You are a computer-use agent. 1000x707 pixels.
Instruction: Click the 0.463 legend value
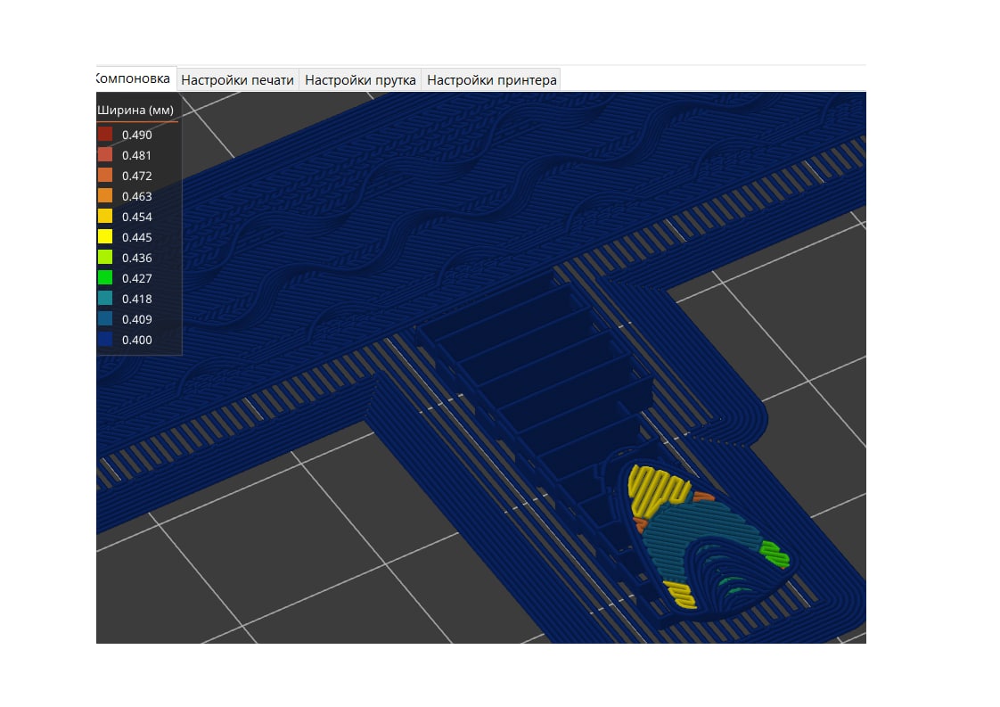pos(137,196)
